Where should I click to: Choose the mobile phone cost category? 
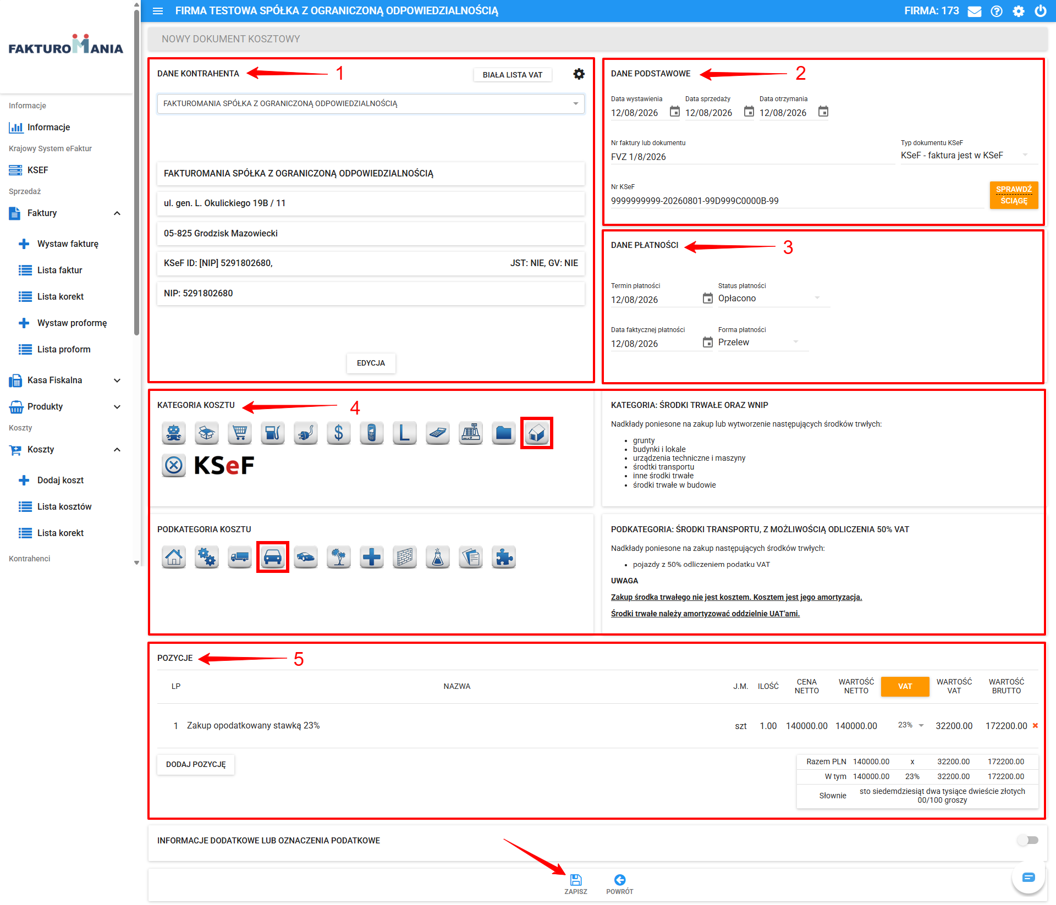pyautogui.click(x=372, y=433)
